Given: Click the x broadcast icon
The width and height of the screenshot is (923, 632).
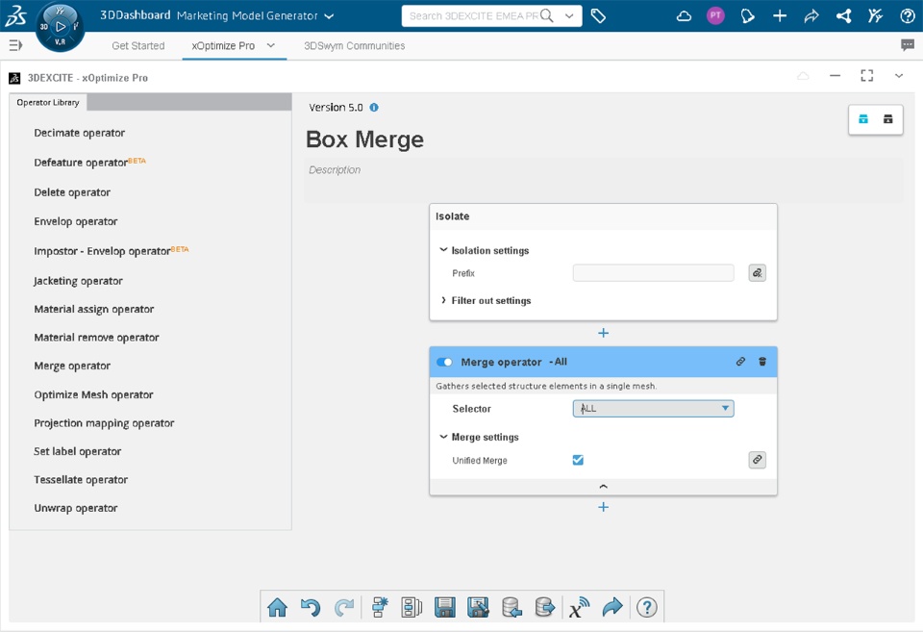Looking at the screenshot, I should pyautogui.click(x=579, y=607).
